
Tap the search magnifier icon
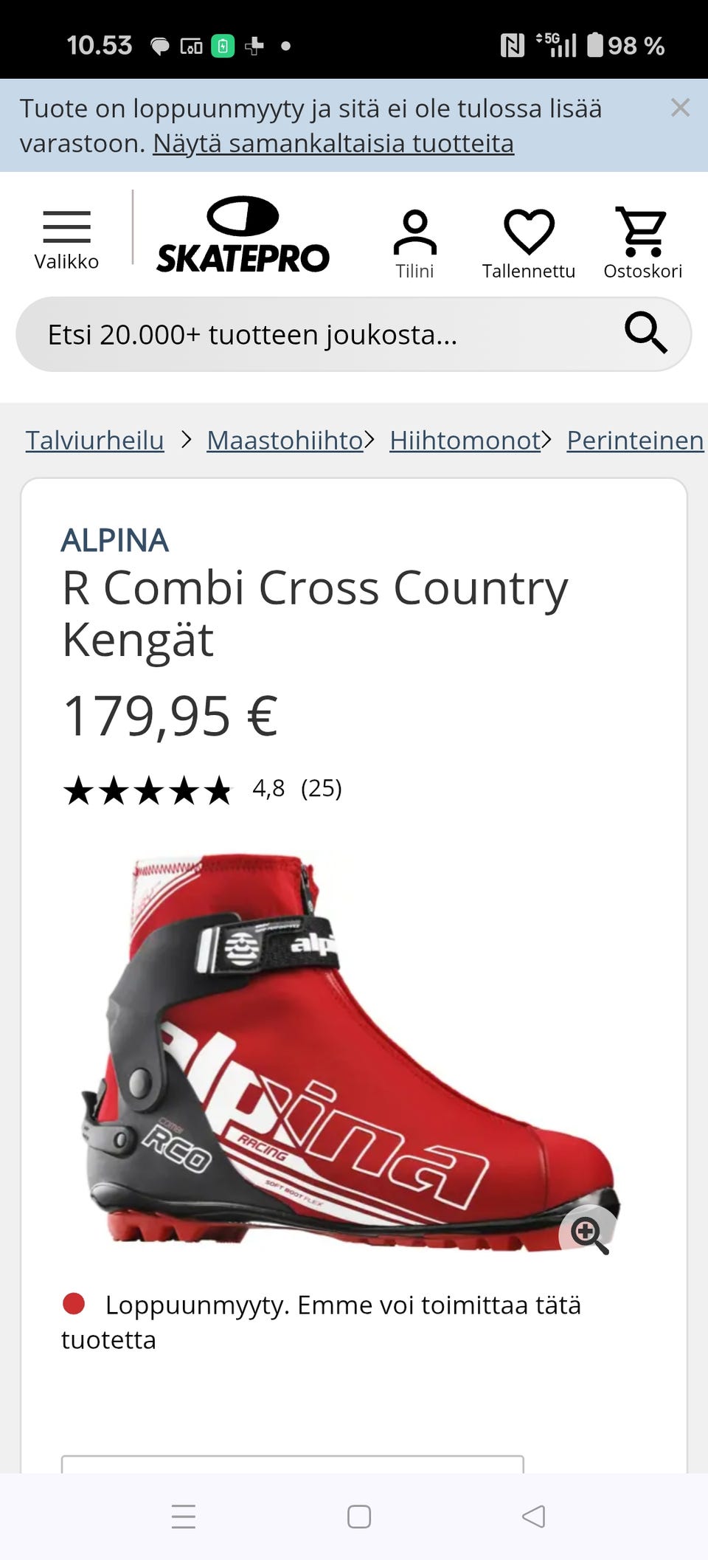tap(646, 333)
